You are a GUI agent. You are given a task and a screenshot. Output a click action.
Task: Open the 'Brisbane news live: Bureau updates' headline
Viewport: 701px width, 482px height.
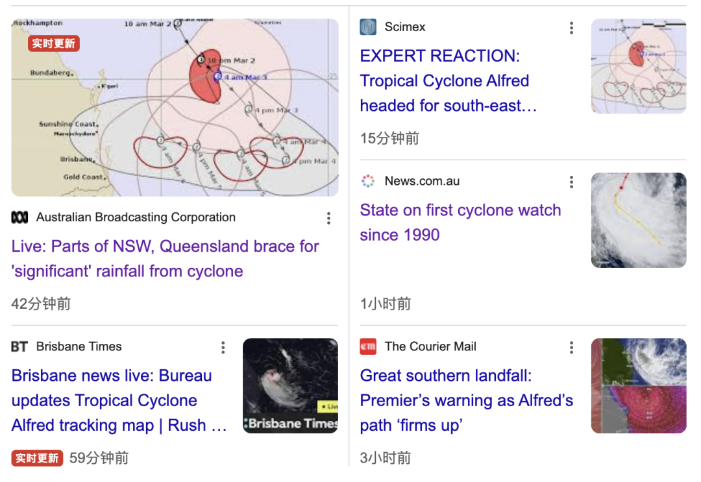pos(119,400)
